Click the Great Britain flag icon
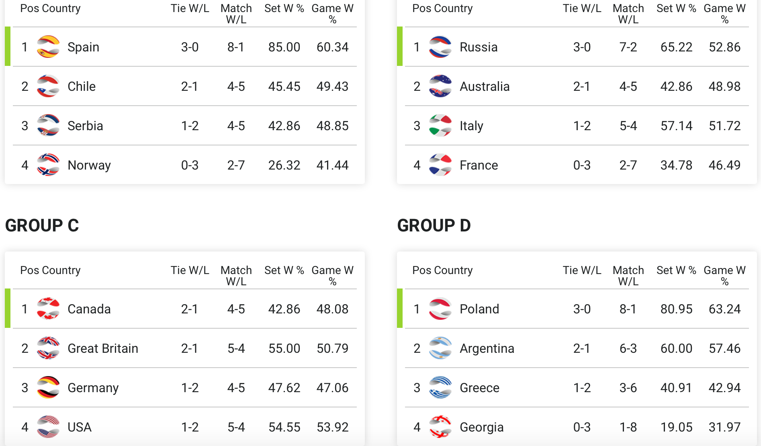761x446 pixels. coord(48,348)
